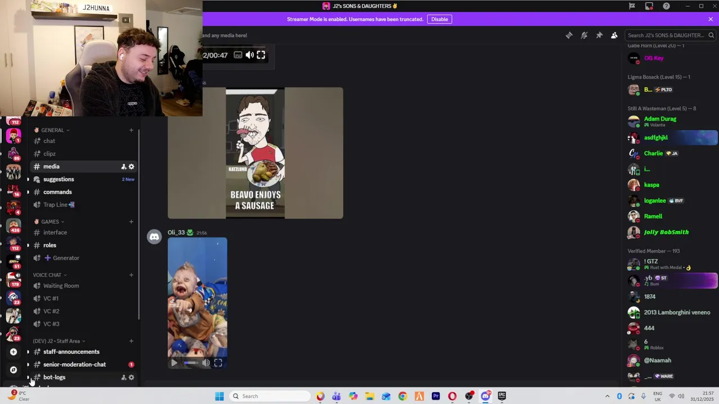Image resolution: width=719 pixels, height=404 pixels.
Task: Toggle the member list icon
Action: pos(614,35)
